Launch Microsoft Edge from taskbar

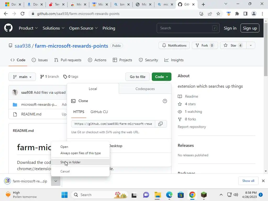(169, 195)
